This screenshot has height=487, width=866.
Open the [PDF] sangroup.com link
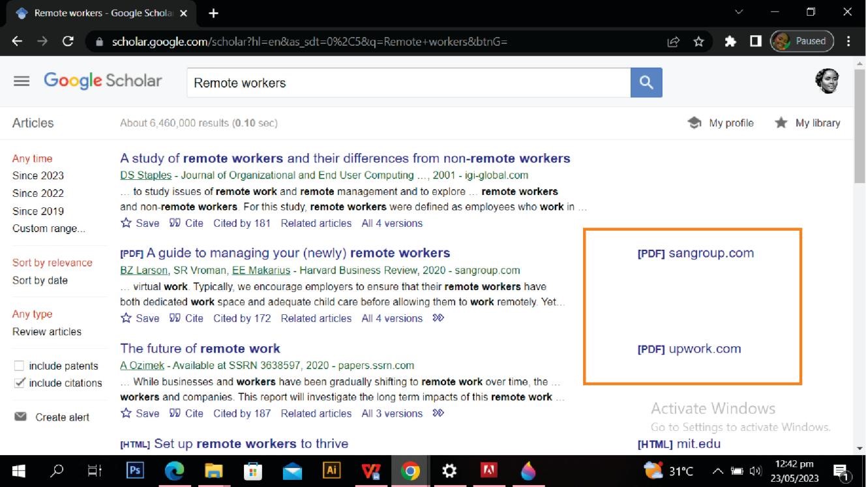(695, 253)
